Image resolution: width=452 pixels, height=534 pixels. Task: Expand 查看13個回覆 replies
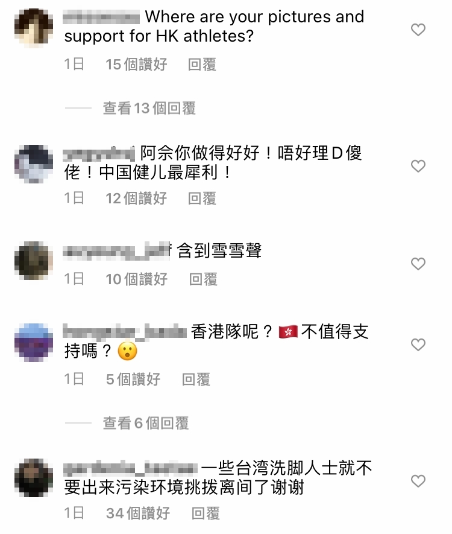[x=149, y=108]
